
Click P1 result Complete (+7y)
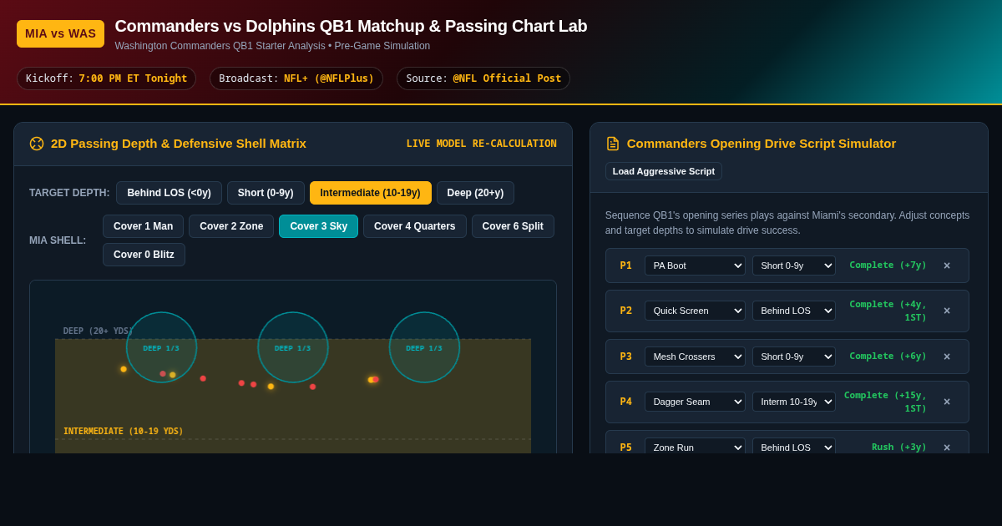click(x=888, y=266)
